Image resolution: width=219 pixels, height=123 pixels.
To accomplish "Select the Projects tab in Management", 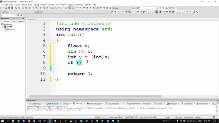I will click(6, 22).
